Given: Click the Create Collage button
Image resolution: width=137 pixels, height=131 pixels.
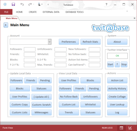Looking at the screenshot, I should pyautogui.click(x=117, y=97).
